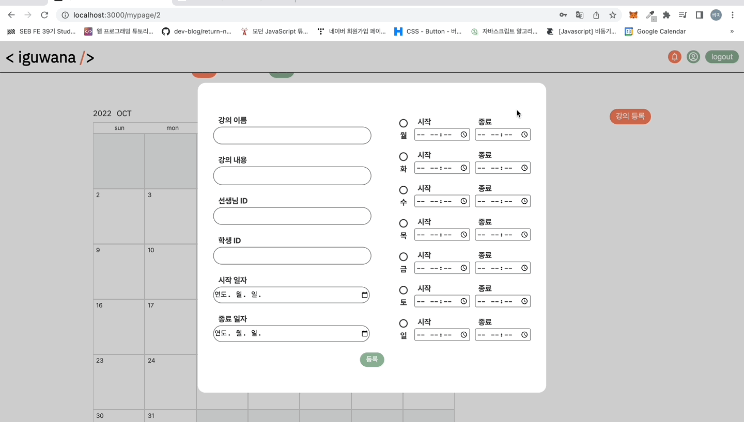
Task: Select the 수 day radio button
Action: [x=404, y=190]
